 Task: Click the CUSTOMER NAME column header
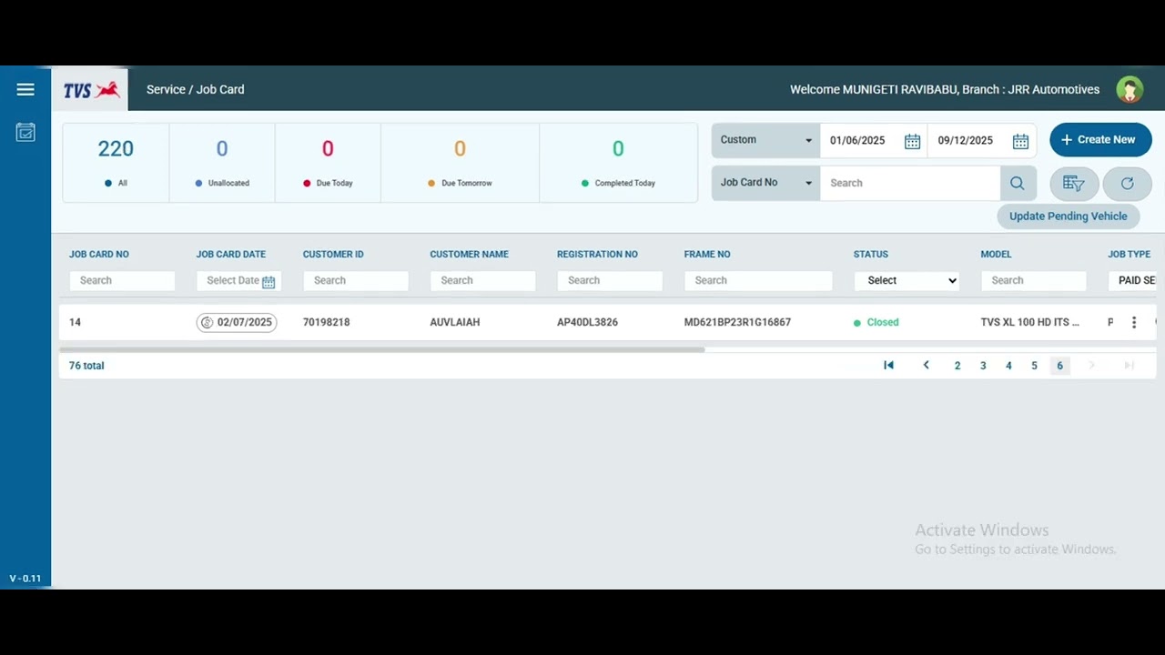point(470,255)
